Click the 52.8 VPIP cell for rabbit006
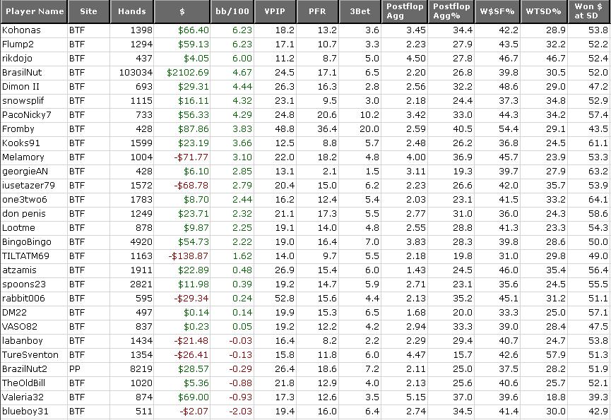 click(285, 298)
